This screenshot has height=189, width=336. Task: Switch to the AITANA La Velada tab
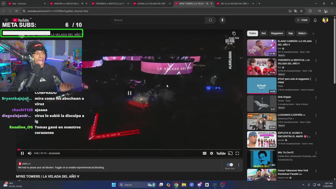152,4
